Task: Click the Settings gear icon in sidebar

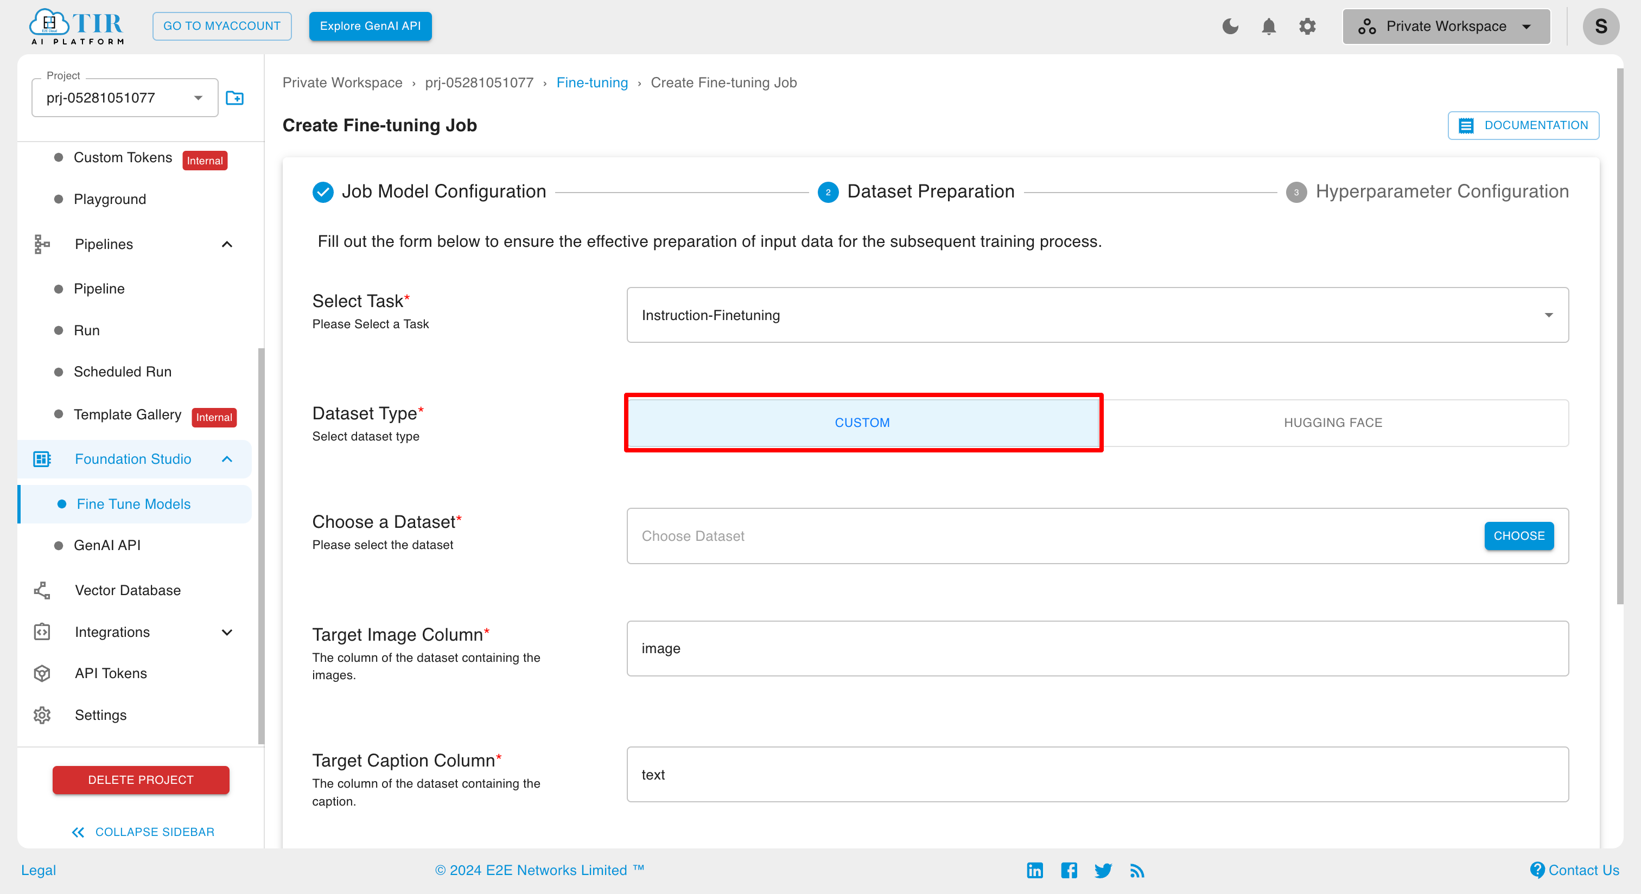Action: coord(42,715)
